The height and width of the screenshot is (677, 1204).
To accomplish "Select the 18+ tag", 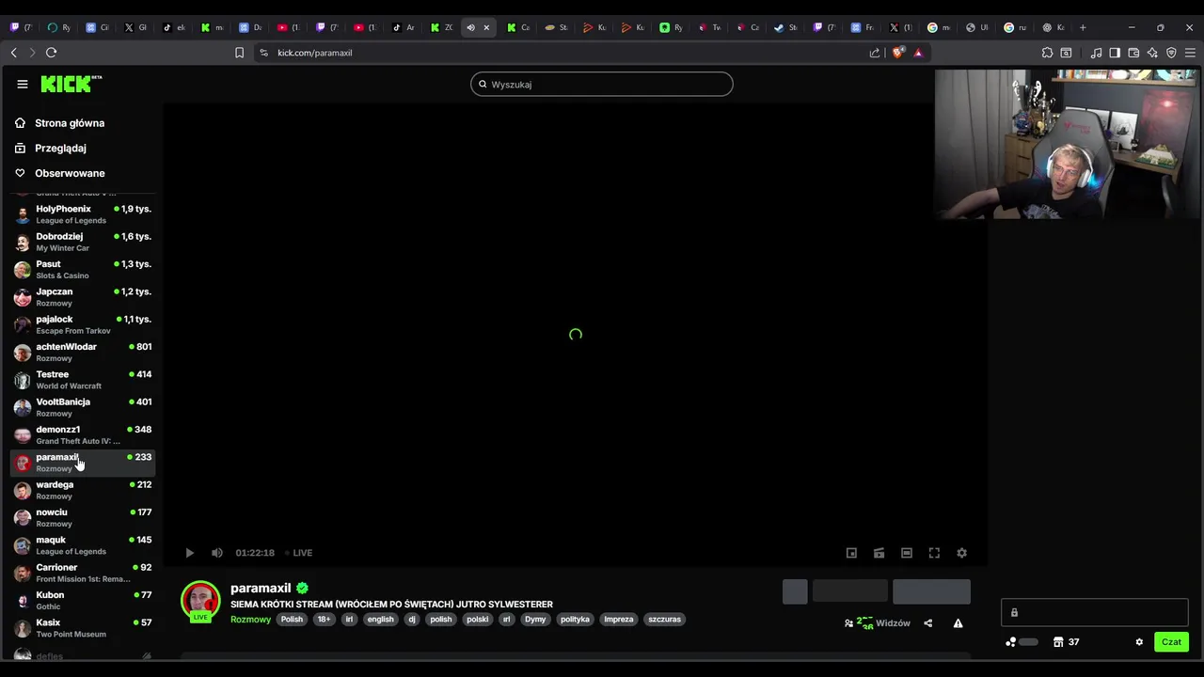I will click(324, 620).
